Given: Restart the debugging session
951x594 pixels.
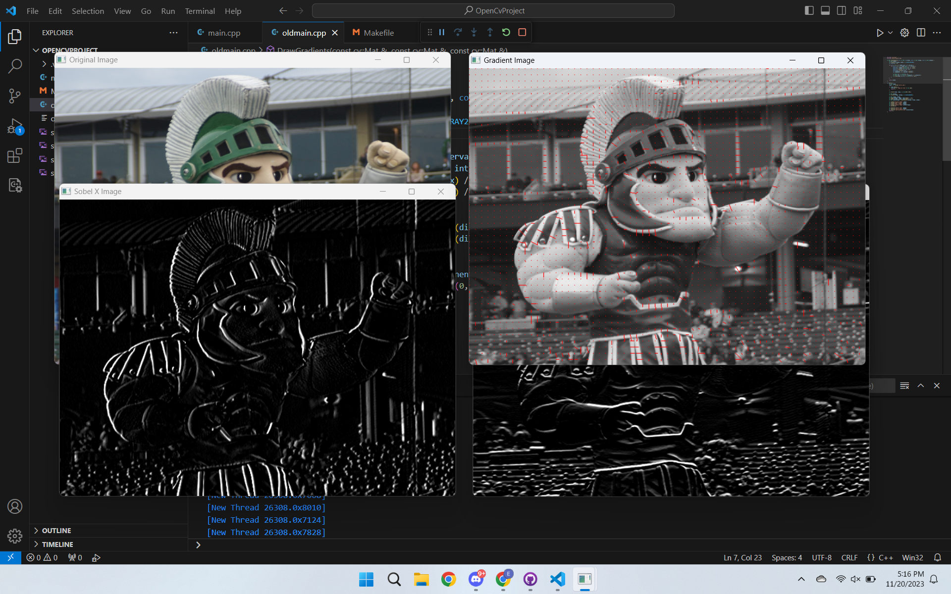Looking at the screenshot, I should pos(506,32).
